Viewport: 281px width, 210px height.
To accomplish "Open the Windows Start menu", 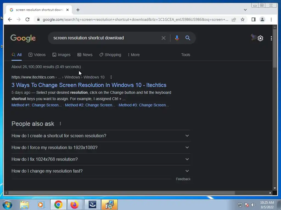I will [x=7, y=205].
